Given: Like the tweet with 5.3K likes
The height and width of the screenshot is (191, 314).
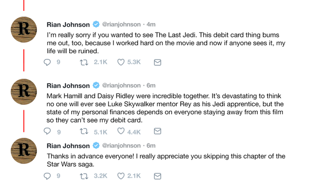Looking at the screenshot, I should [x=121, y=62].
